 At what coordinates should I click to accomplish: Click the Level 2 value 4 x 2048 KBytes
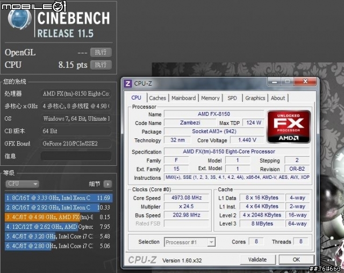click(x=262, y=215)
